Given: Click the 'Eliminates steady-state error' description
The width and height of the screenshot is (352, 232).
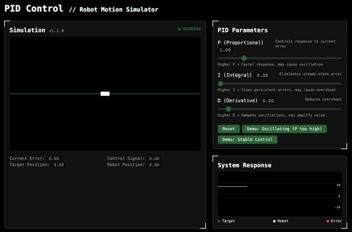Looking at the screenshot, I should pos(310,74).
